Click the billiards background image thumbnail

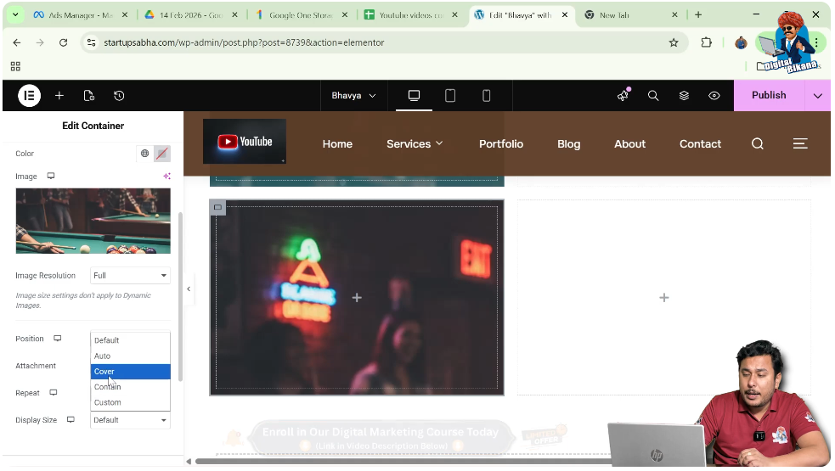point(93,221)
